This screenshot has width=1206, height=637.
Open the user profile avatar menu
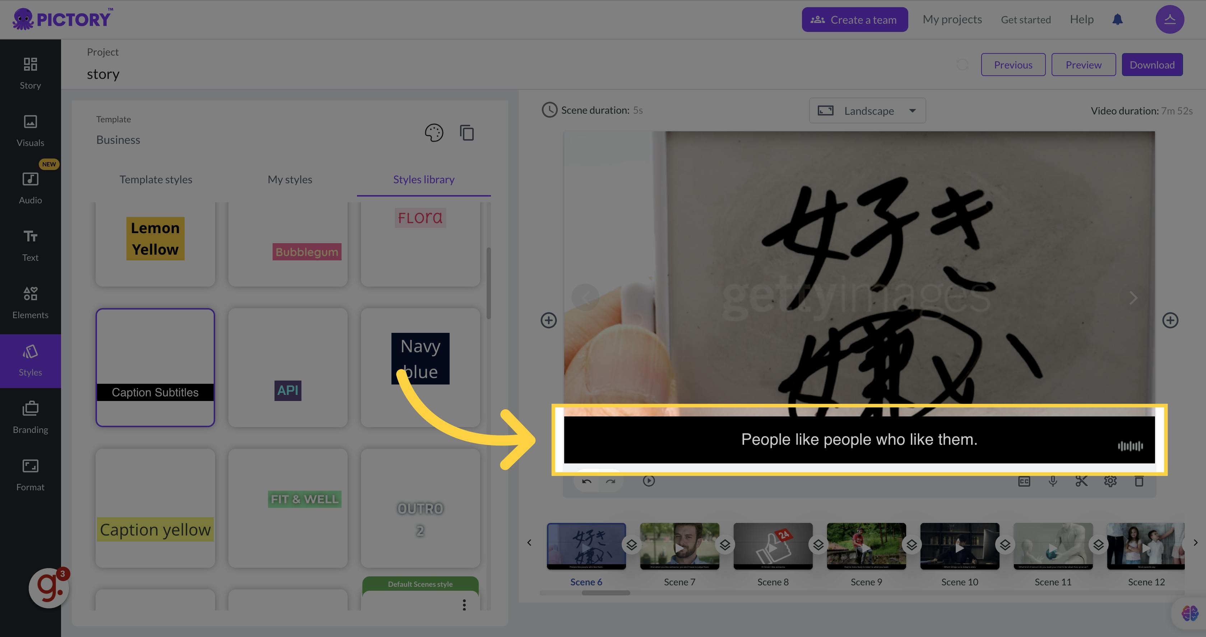1169,20
